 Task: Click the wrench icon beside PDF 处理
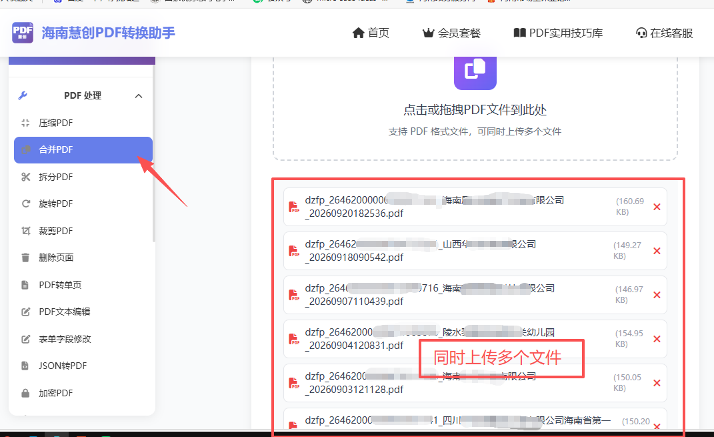tap(23, 95)
